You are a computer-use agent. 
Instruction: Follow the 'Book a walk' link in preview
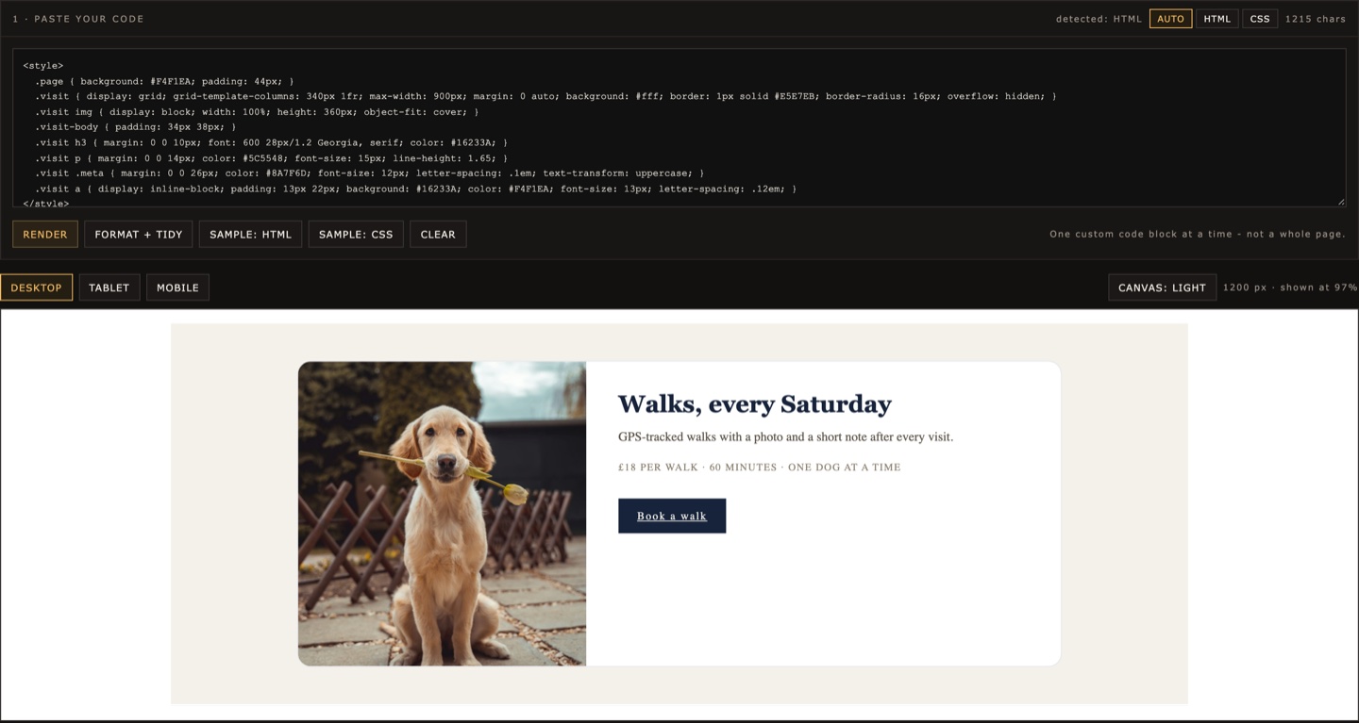tap(672, 516)
